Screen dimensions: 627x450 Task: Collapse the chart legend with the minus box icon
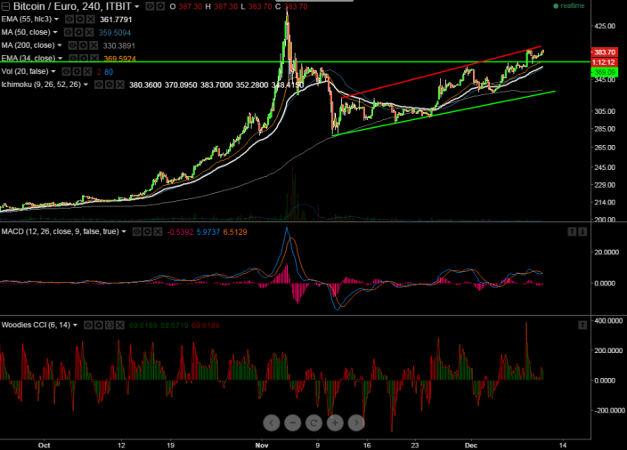coord(5,6)
